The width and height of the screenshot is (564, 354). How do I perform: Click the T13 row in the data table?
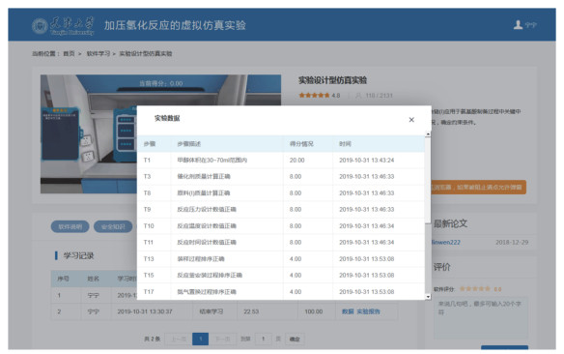click(x=281, y=259)
